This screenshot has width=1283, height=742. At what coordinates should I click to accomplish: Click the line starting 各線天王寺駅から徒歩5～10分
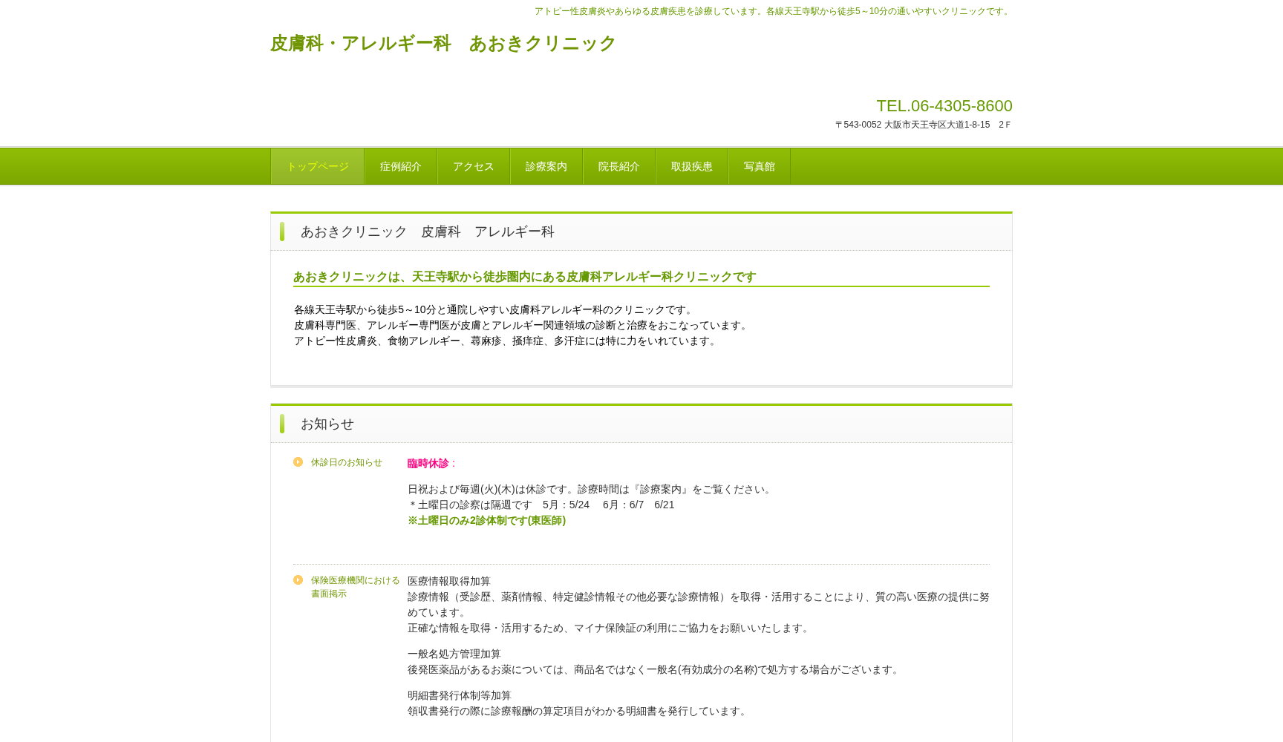[x=494, y=309]
